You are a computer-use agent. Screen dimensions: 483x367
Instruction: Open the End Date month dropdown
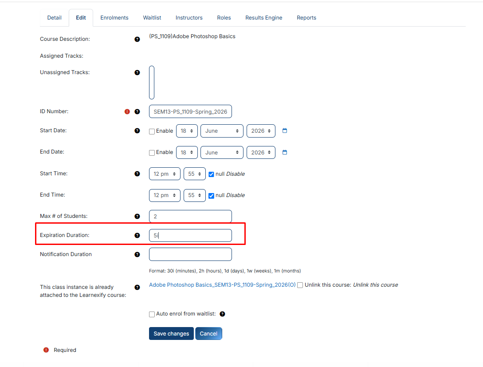click(x=222, y=153)
